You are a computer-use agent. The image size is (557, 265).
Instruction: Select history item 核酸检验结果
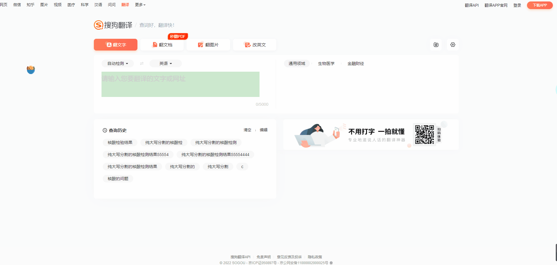(120, 142)
